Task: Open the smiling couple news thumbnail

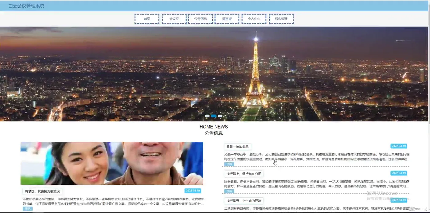Action: tap(112, 163)
